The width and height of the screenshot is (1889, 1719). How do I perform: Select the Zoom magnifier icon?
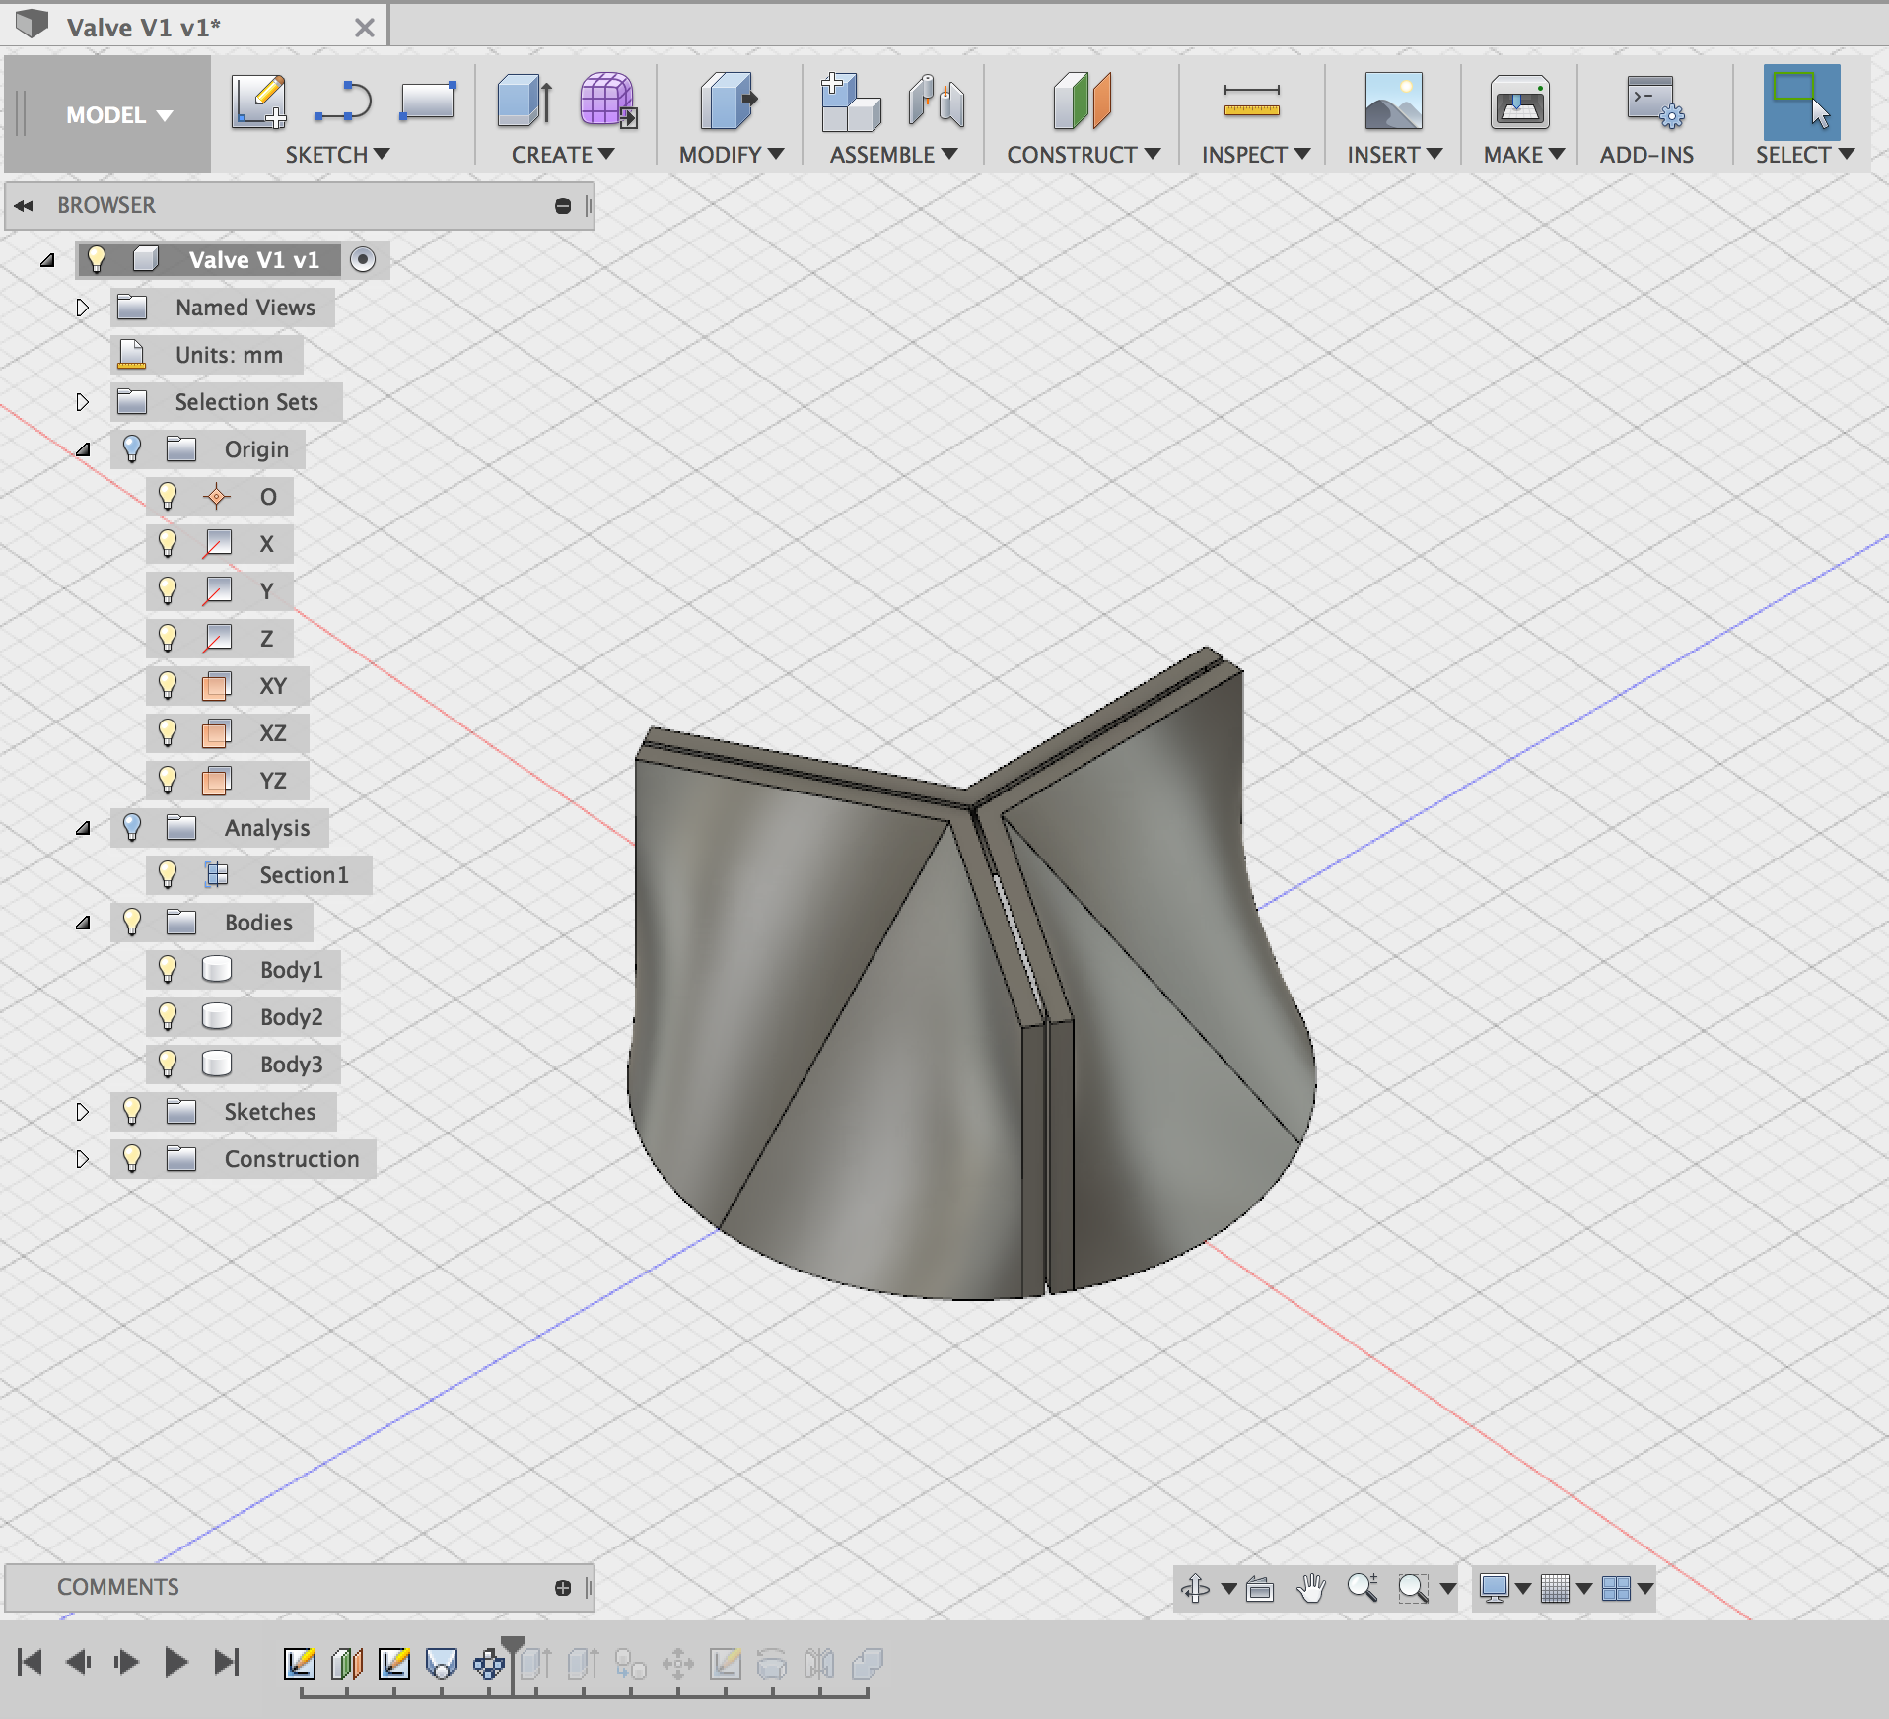[x=1363, y=1588]
